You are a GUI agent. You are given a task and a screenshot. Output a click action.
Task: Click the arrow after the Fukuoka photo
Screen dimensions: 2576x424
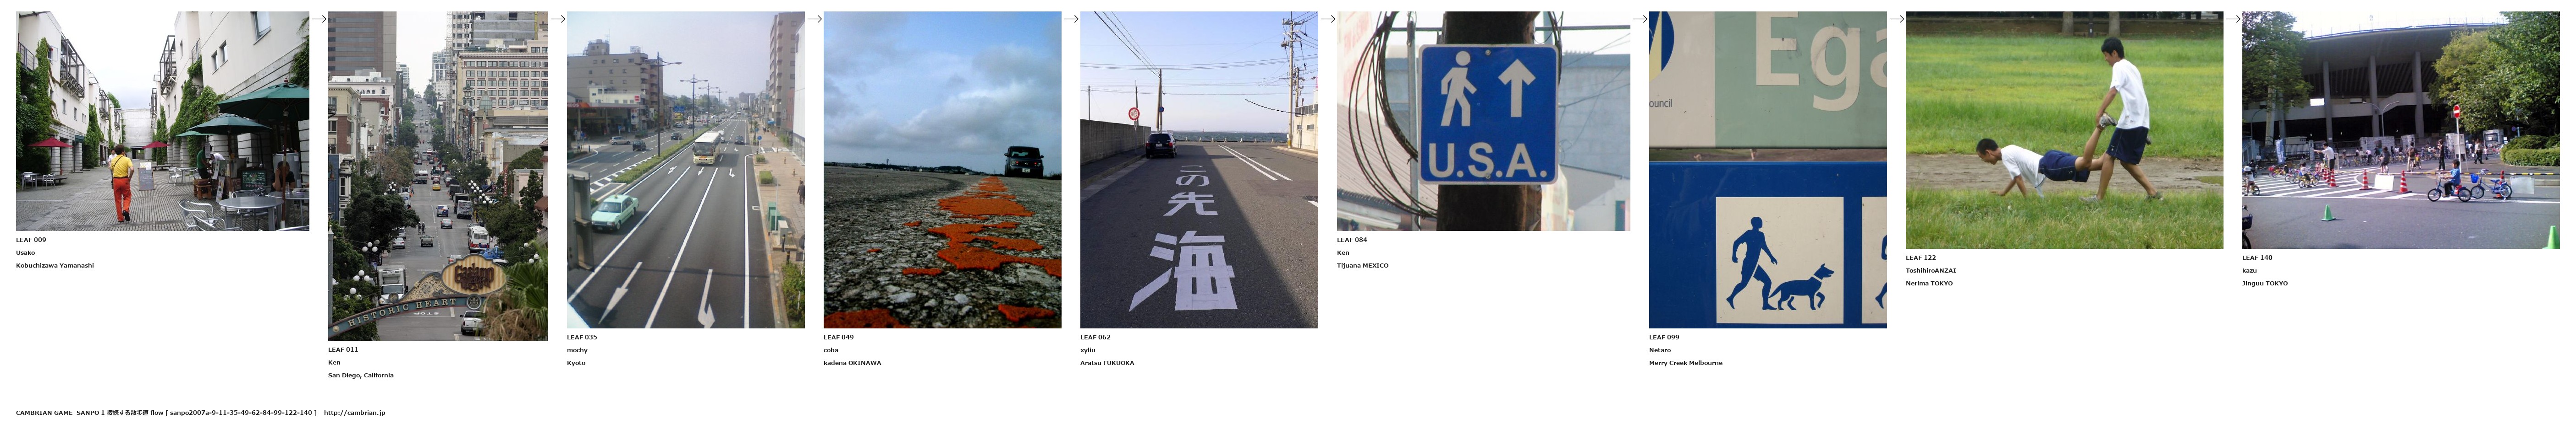click(1328, 18)
